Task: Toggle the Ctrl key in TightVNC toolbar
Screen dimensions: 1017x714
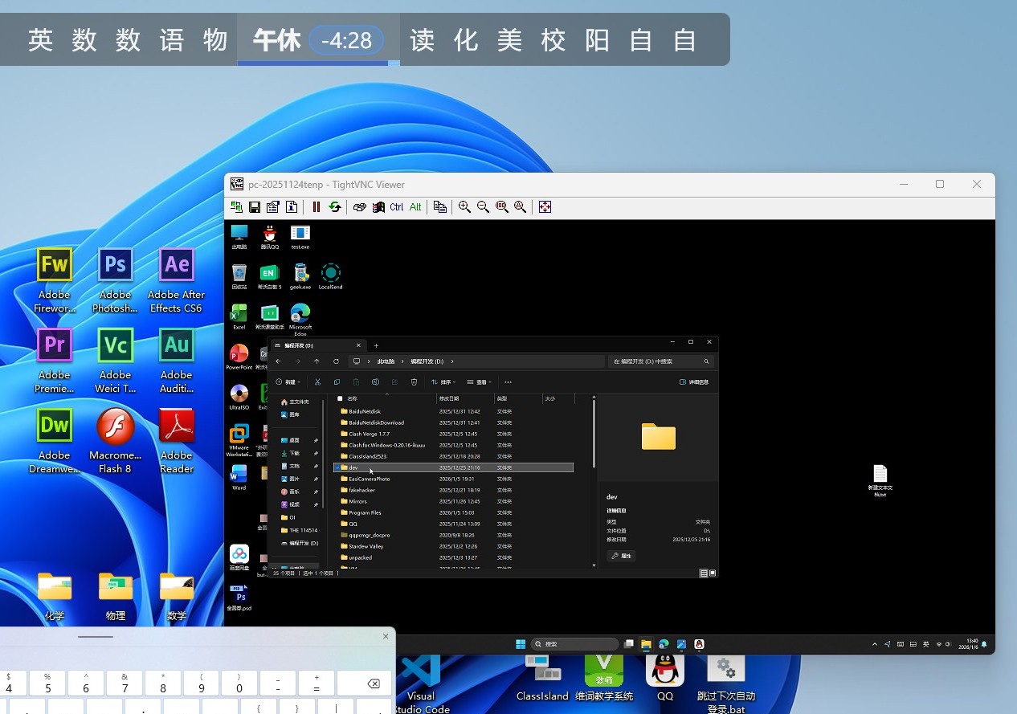Action: 397,207
